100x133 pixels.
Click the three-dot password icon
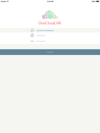tap(32, 41)
